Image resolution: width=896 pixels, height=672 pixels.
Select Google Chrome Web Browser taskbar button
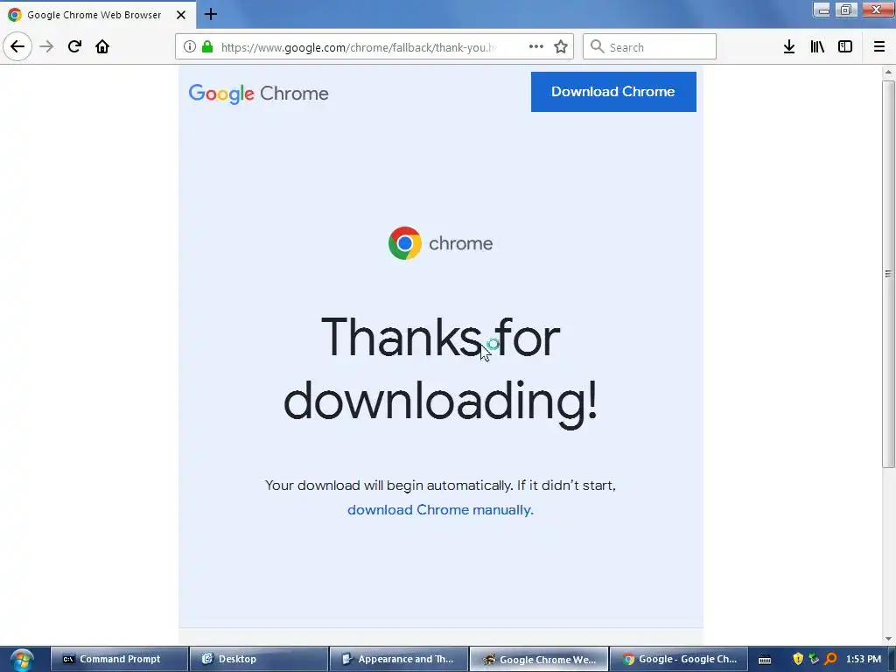click(539, 659)
